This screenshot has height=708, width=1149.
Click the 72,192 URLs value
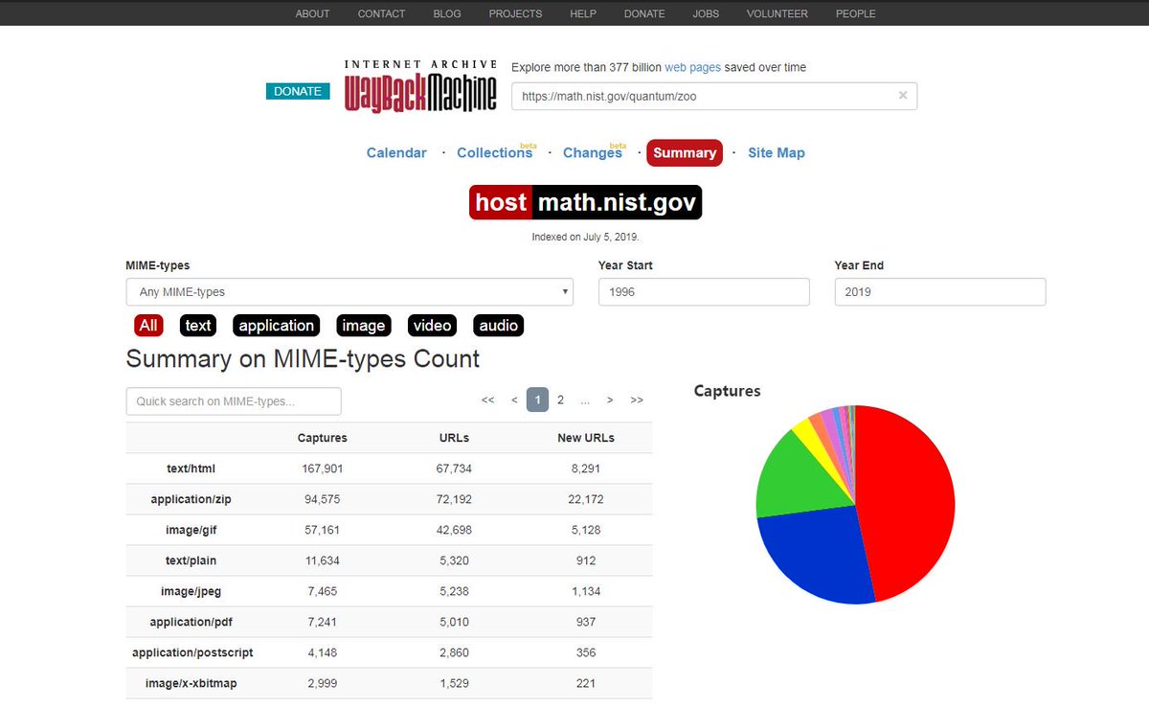(454, 499)
